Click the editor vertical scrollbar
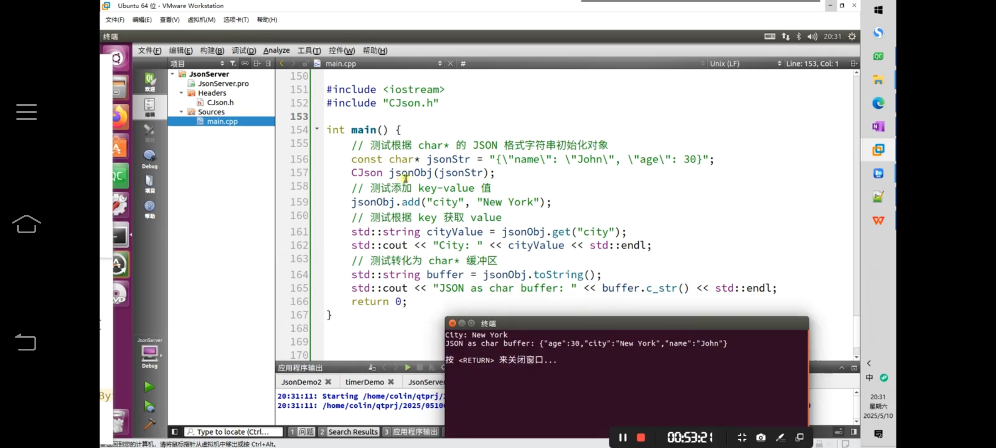The height and width of the screenshot is (448, 996). click(856, 207)
